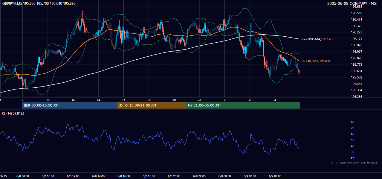Click bottom date label 6/8 22:00

[x=199, y=176]
